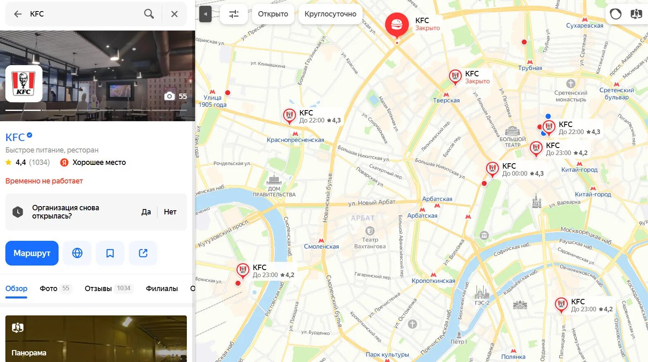
Task: Click the Театр Вахтангова landmark icon
Action: [370, 230]
